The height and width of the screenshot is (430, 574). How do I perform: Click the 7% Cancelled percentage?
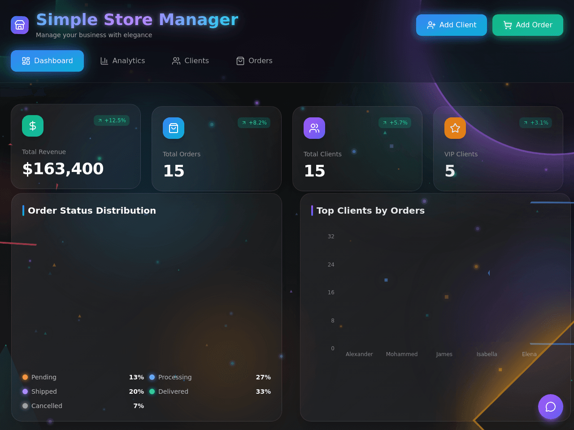point(139,406)
